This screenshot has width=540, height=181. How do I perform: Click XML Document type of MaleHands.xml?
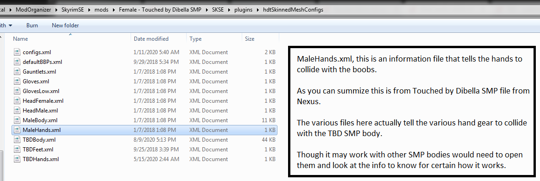pyautogui.click(x=209, y=130)
